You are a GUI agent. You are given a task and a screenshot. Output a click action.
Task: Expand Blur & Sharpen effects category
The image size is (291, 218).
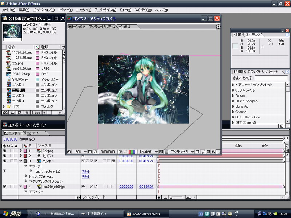[233, 101]
